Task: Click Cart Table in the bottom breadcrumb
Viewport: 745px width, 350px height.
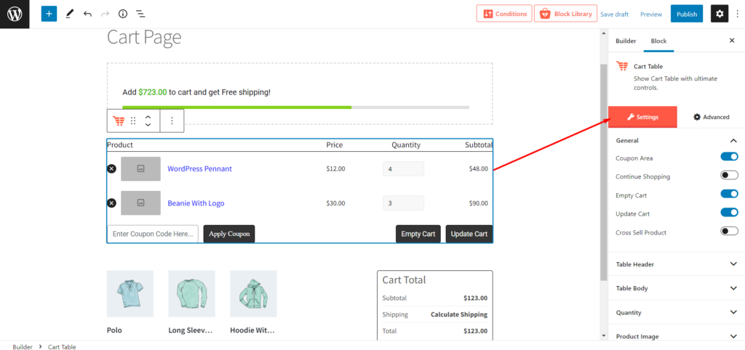Action: pos(62,347)
